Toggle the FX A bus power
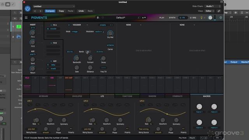249x140 pixels. [51, 25]
